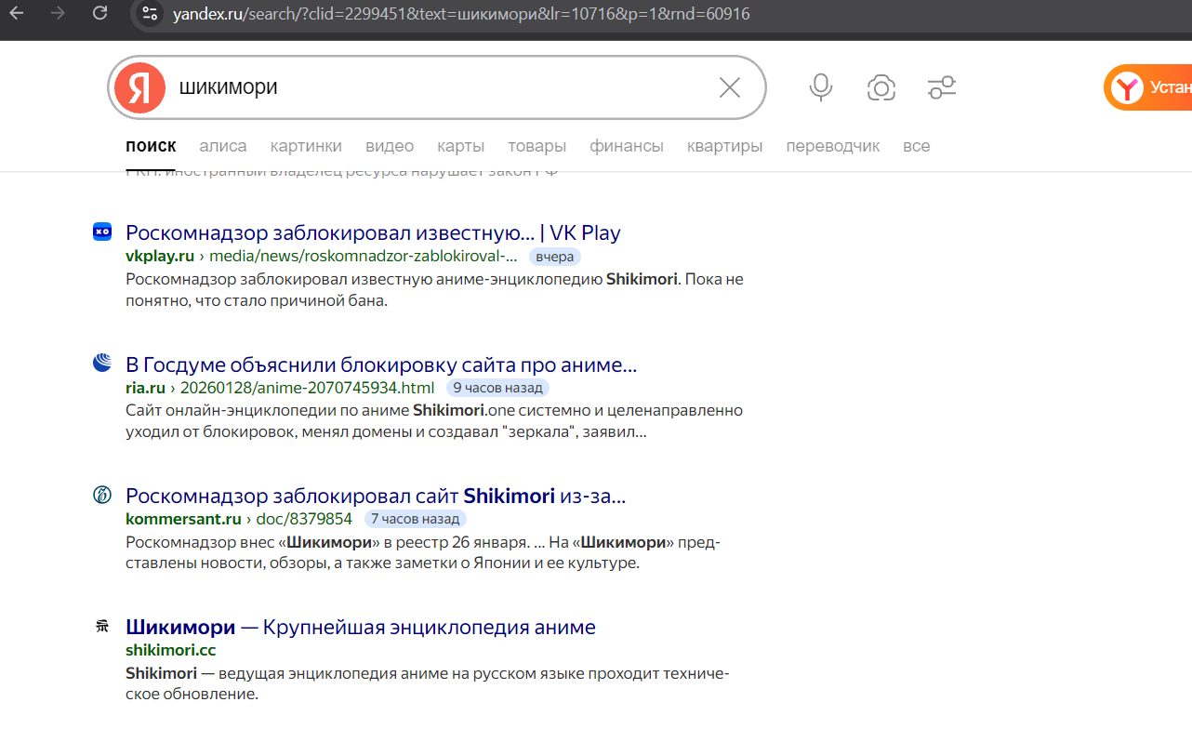Open search settings sliders icon

coord(942,87)
